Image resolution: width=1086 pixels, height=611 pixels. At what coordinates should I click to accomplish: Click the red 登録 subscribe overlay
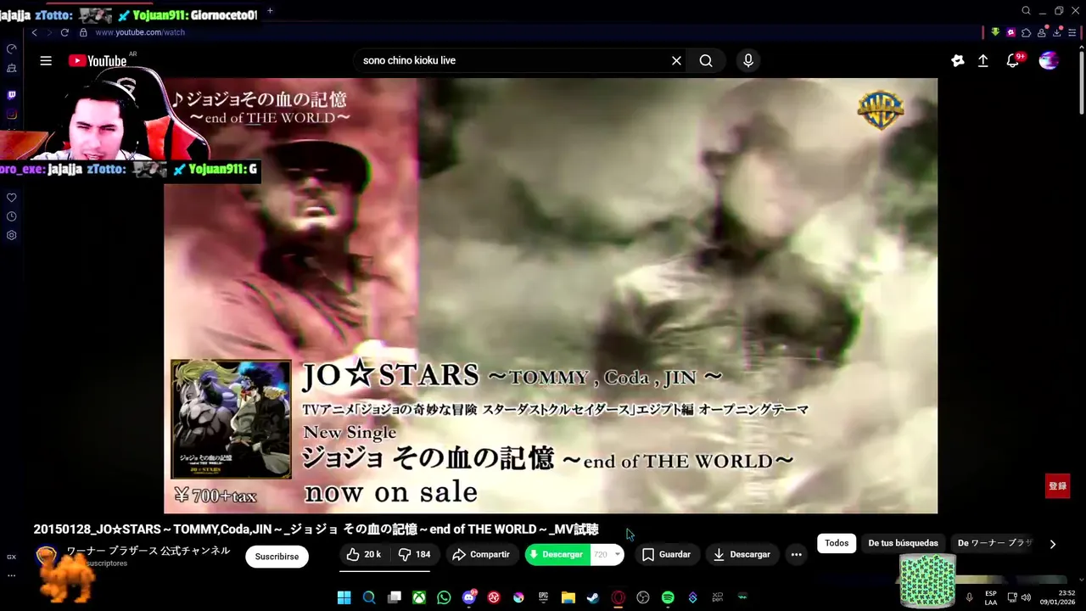click(x=1057, y=486)
